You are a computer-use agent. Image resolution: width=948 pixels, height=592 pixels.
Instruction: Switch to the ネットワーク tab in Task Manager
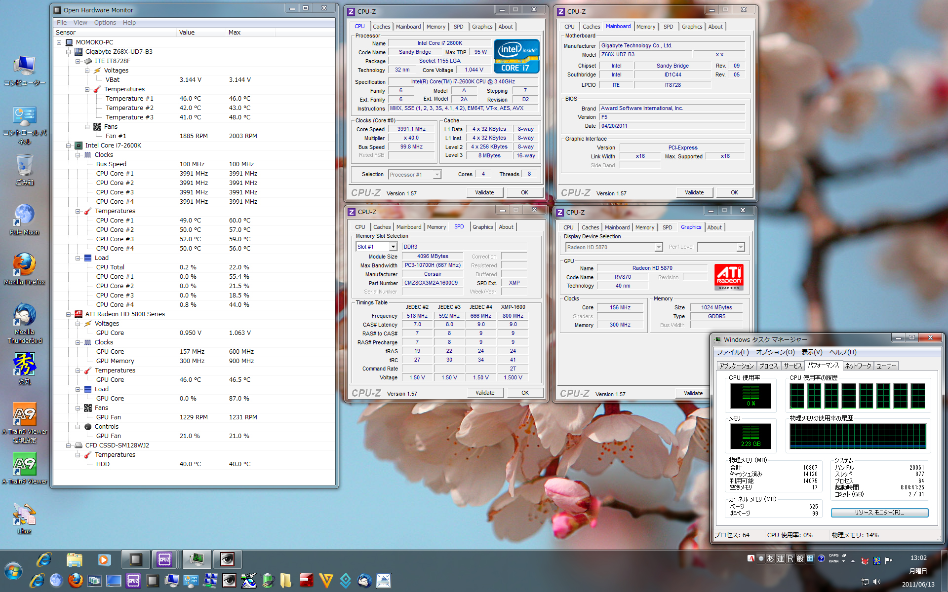click(x=858, y=366)
